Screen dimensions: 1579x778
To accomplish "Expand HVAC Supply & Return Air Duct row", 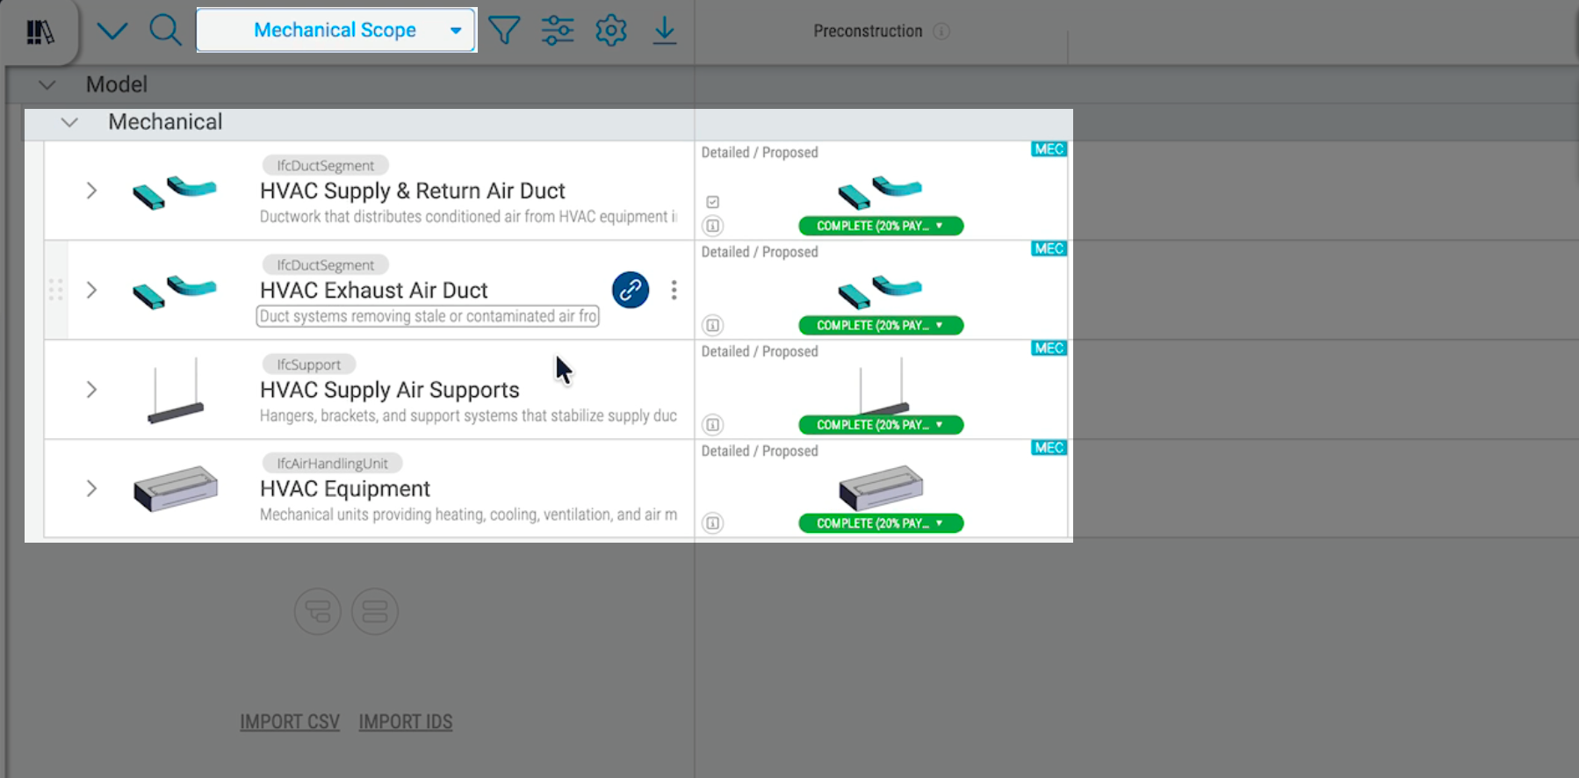I will [91, 191].
